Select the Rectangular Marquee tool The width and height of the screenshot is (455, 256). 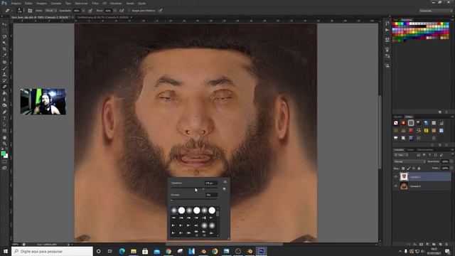point(4,31)
